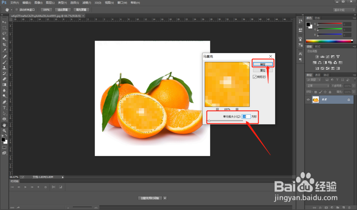Select the Move tool
This screenshot has height=210, width=357.
tap(4, 22)
